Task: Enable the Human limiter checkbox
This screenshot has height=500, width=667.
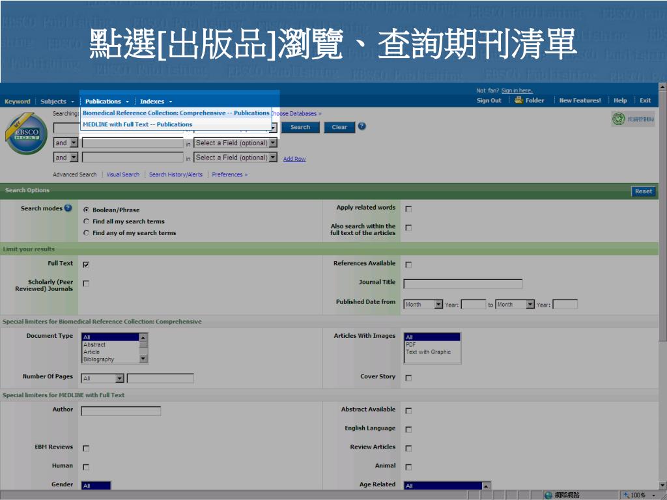Action: tap(86, 467)
